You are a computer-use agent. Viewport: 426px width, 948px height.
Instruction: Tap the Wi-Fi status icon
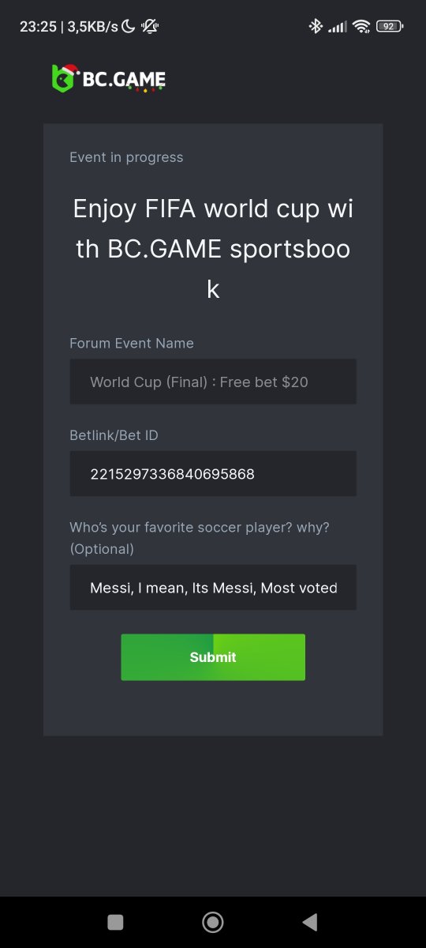tap(362, 26)
